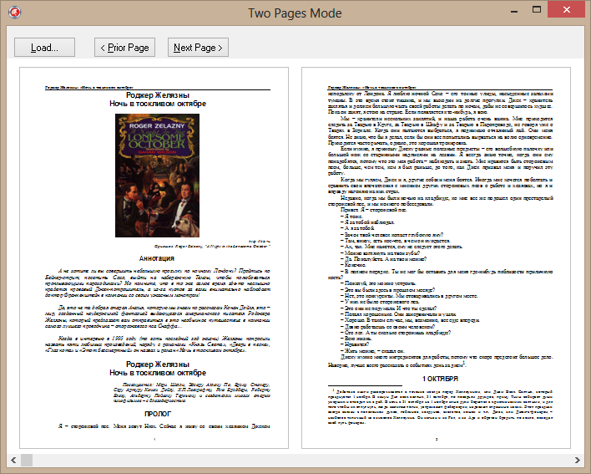Click the 'ПРОЛОГ' heading on left page
This screenshot has height=474, width=591.
click(x=158, y=414)
